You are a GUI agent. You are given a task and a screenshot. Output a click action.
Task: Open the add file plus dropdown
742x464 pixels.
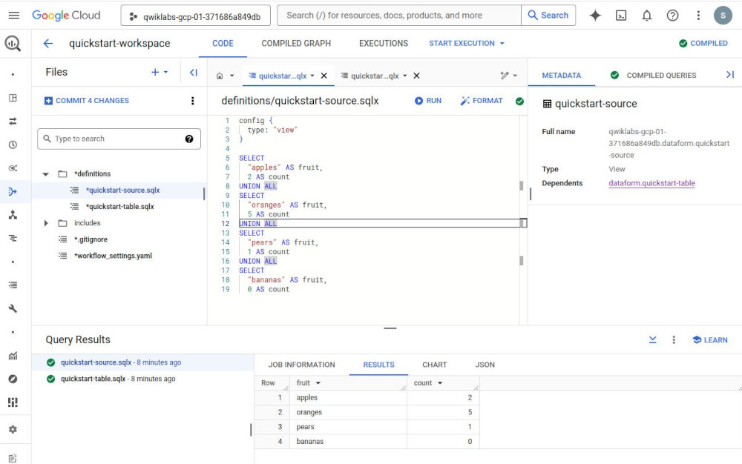pyautogui.click(x=160, y=73)
